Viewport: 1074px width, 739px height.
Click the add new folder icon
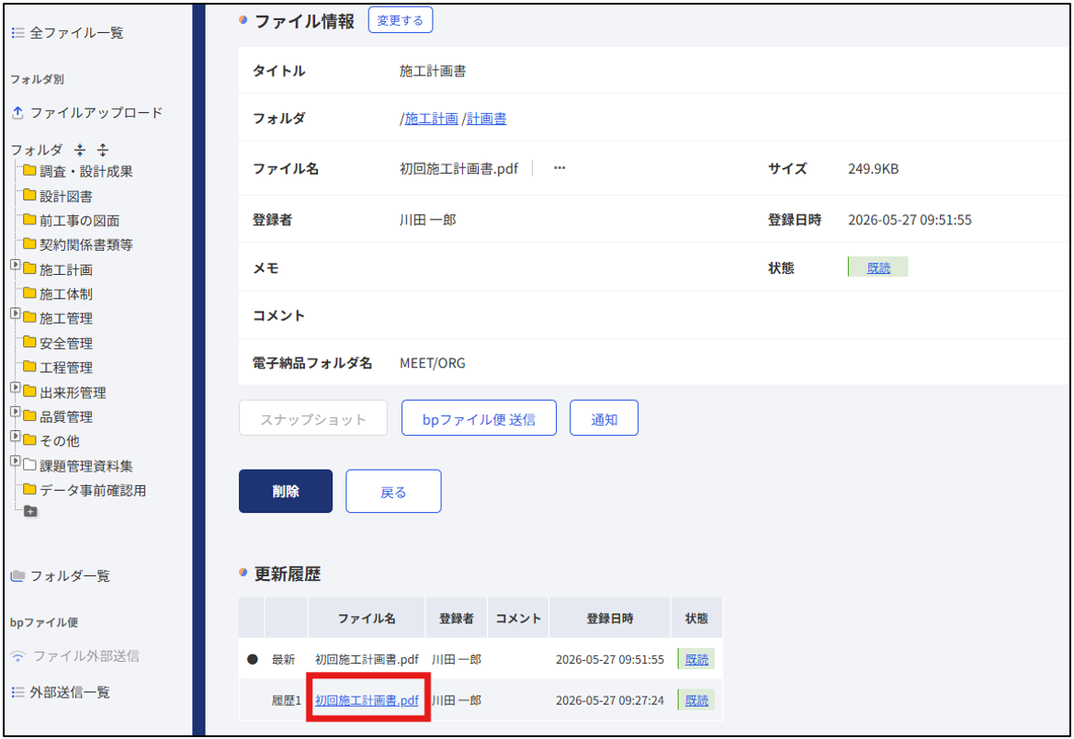click(30, 511)
